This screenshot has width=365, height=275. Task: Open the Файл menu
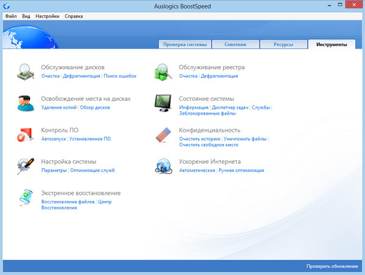11,16
